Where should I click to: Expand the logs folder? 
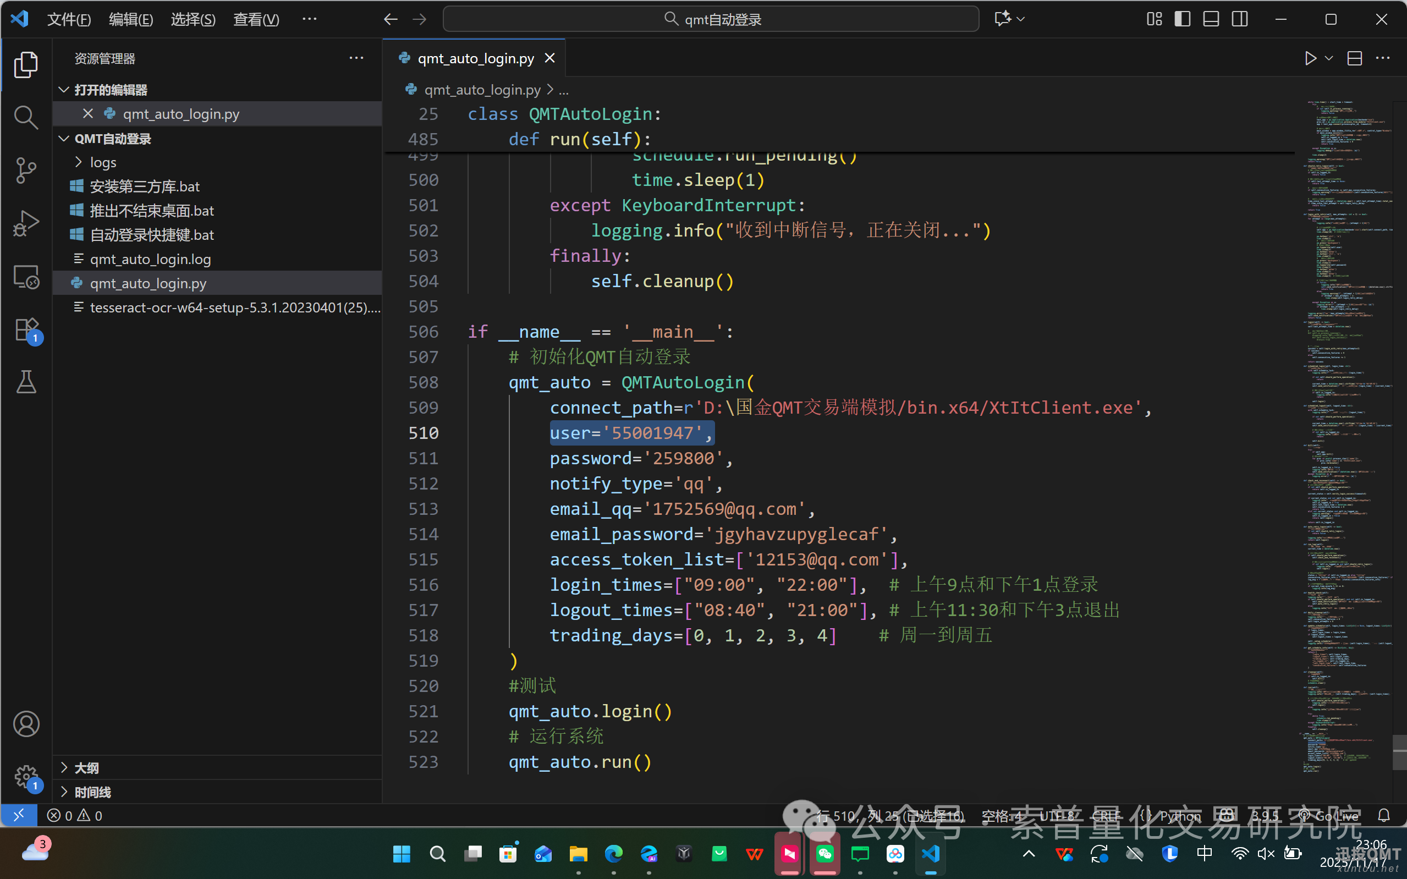coord(103,162)
